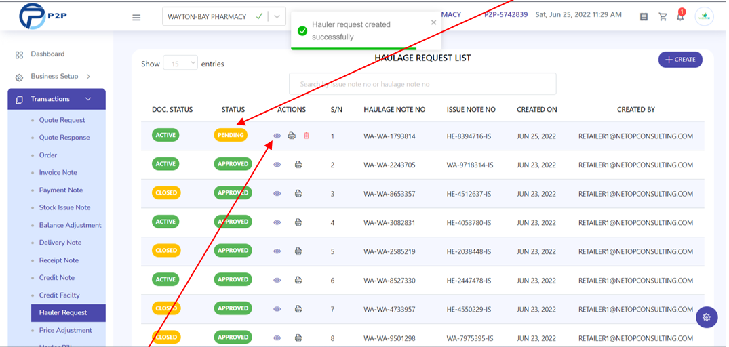Click ACTIVE badge for WA-WA-2243705

[x=165, y=164]
